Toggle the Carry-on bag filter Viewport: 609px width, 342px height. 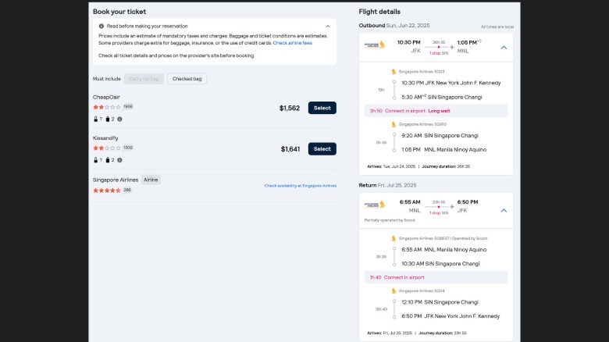tap(144, 79)
